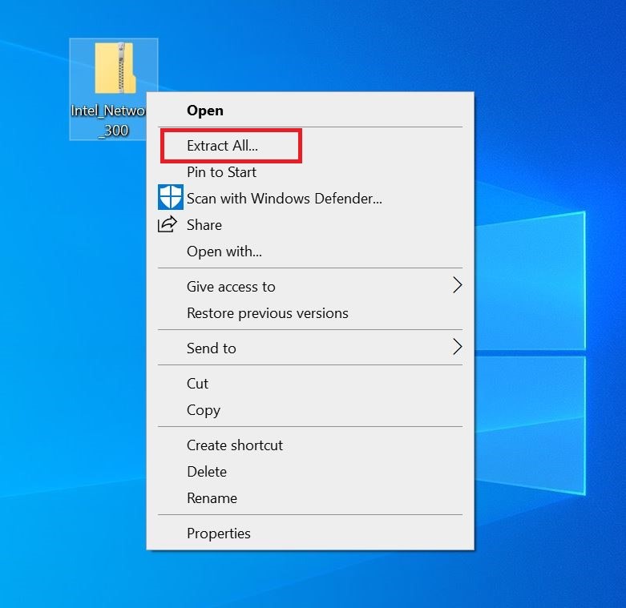The image size is (626, 608).
Task: Click the Share arrow icon in menu
Action: pyautogui.click(x=167, y=225)
